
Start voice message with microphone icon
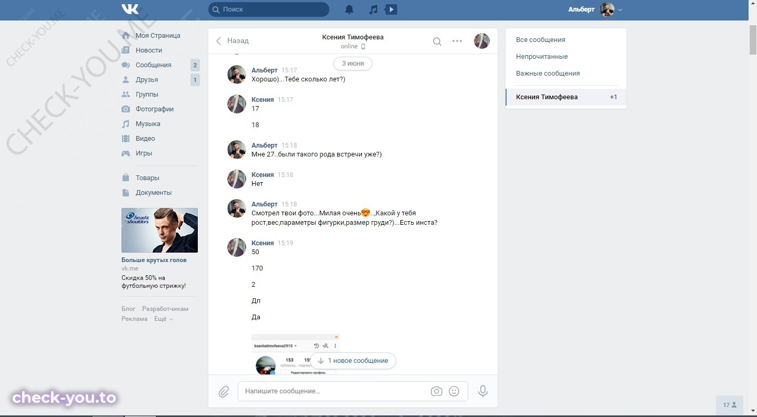[x=483, y=391]
